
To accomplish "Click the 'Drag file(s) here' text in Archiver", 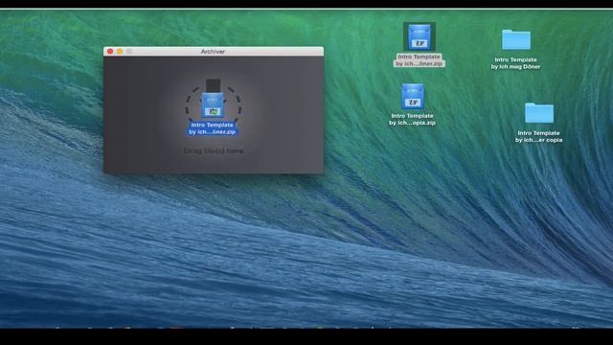I will tap(214, 151).
